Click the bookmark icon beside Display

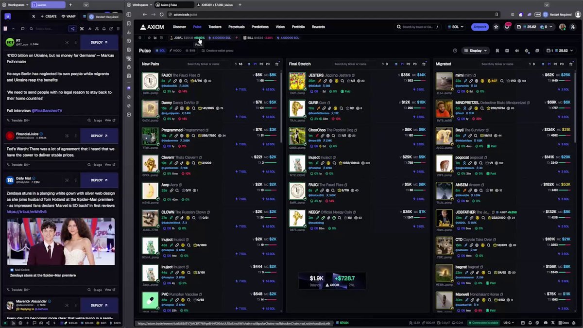497,51
